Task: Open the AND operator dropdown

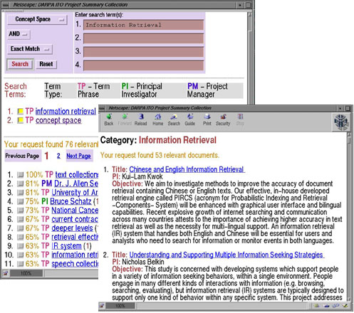Action: pos(19,34)
